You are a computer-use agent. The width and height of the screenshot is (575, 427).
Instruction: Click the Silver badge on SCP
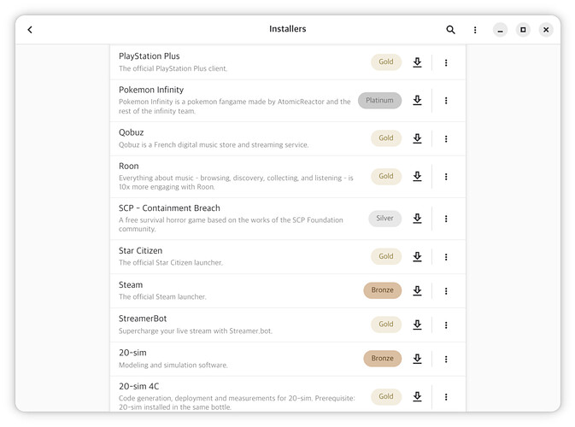[x=384, y=219]
